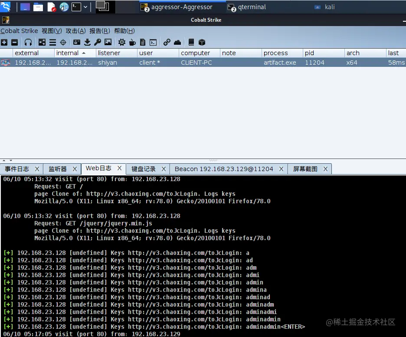Sort sessions by the arch column
Viewport: 406px width, 337px height.
point(365,53)
